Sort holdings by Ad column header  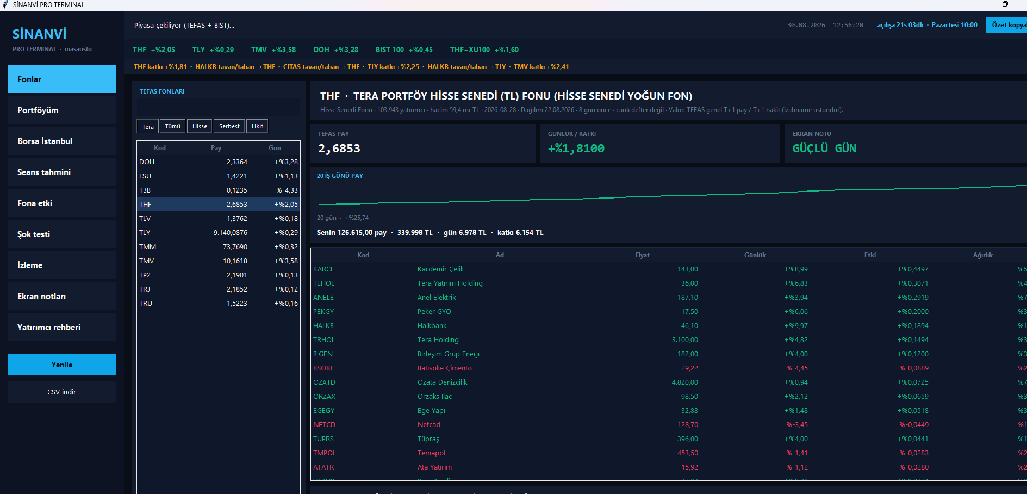click(500, 255)
